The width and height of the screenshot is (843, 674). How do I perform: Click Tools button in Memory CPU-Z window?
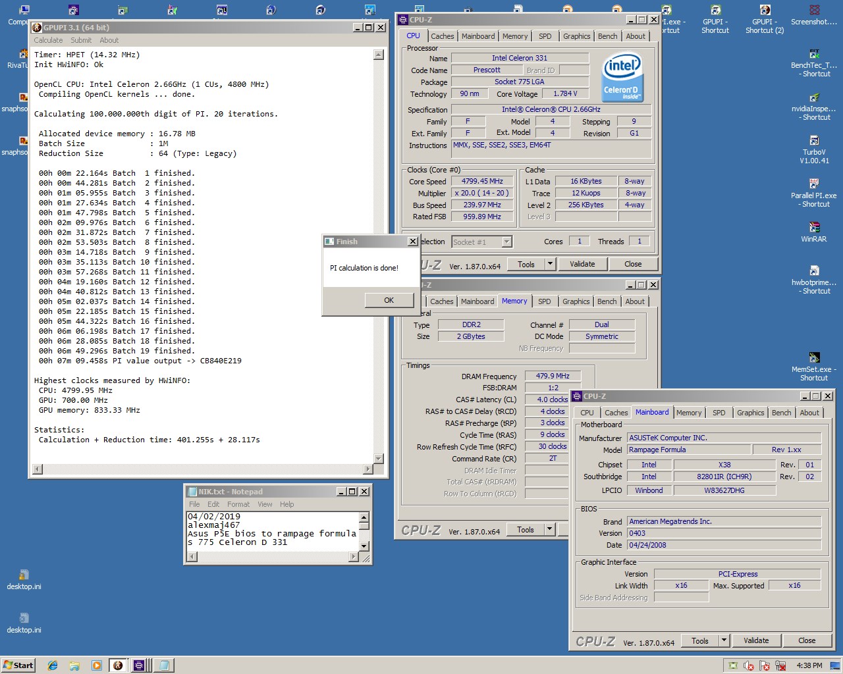(526, 530)
